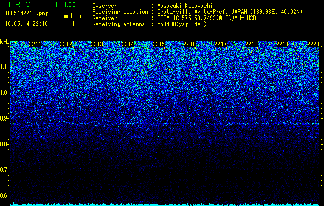Screen dimensions: 324x206
Task: Click the version number 1.0.0
Action: pyautogui.click(x=70, y=4)
